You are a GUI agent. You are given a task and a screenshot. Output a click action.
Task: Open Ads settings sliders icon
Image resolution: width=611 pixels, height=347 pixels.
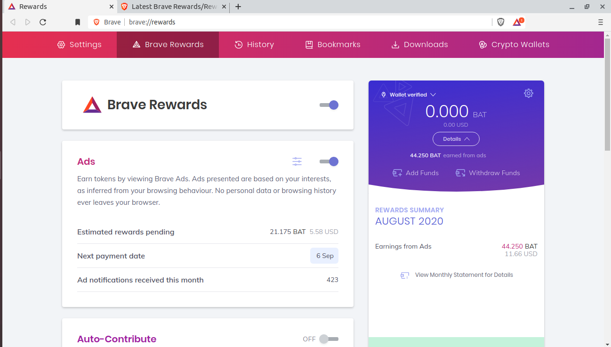coord(297,161)
